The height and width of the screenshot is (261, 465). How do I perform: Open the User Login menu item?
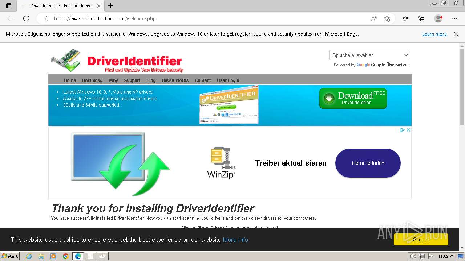pos(228,80)
